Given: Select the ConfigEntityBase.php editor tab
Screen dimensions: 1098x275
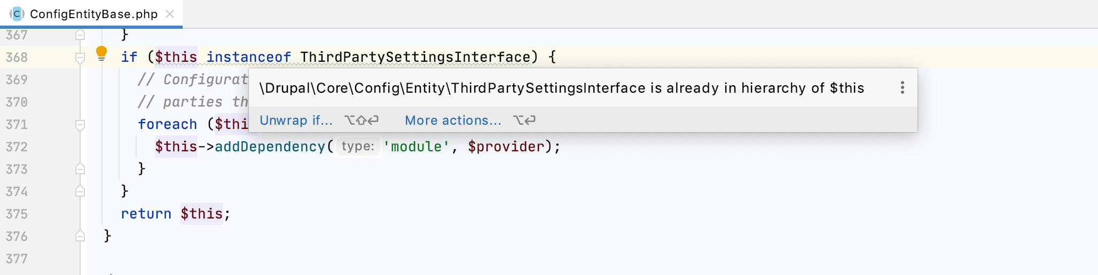Looking at the screenshot, I should (x=91, y=14).
